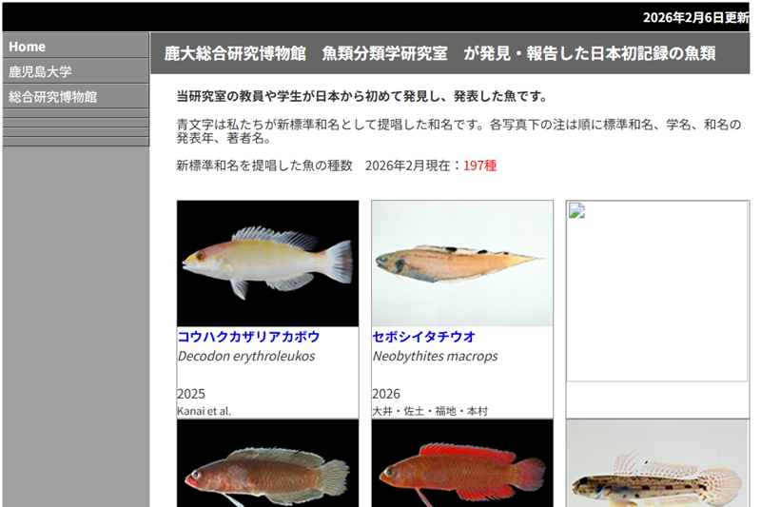
Task: Open the 総合研究博物館 sidebar link
Action: pos(76,96)
